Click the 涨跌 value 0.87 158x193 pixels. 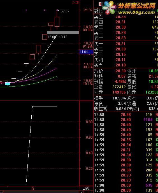pyautogui.click(x=122, y=76)
